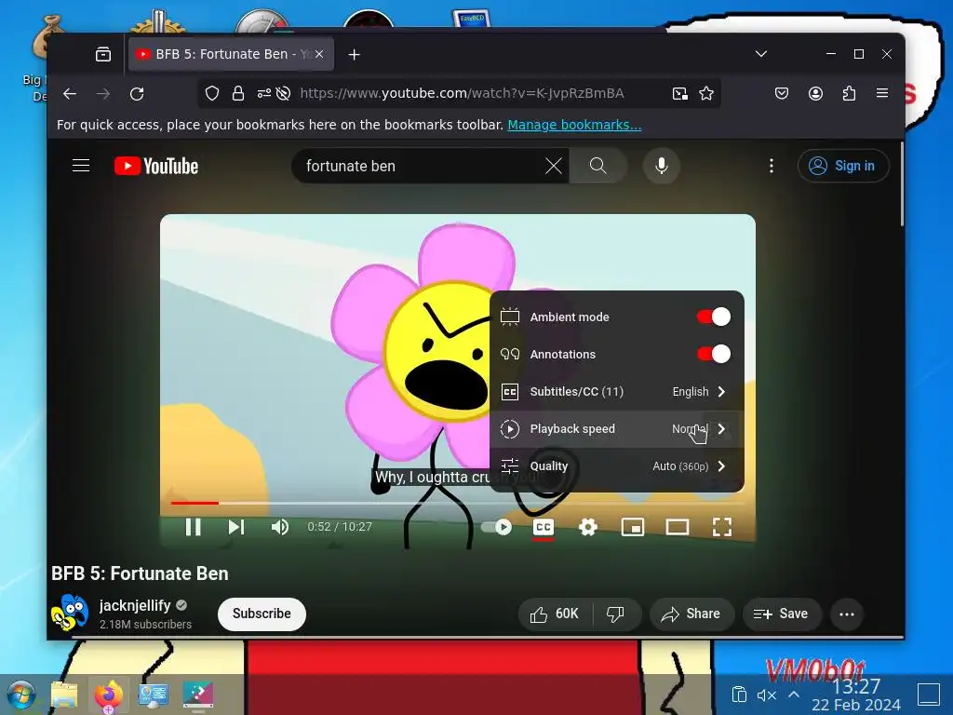Open site permissions icon in address bar

(x=263, y=94)
